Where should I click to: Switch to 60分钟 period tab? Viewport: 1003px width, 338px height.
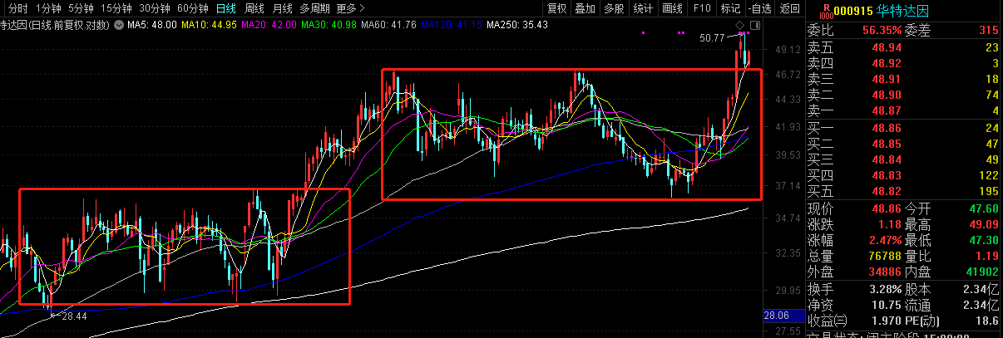pos(192,8)
